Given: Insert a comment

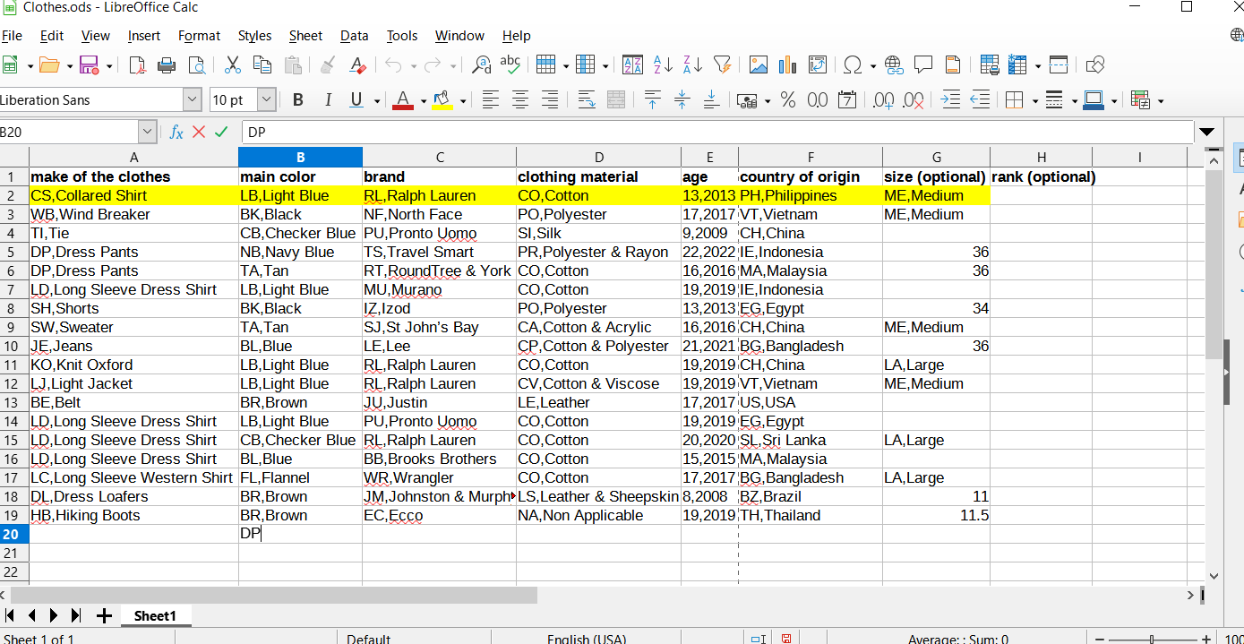Looking at the screenshot, I should (923, 64).
